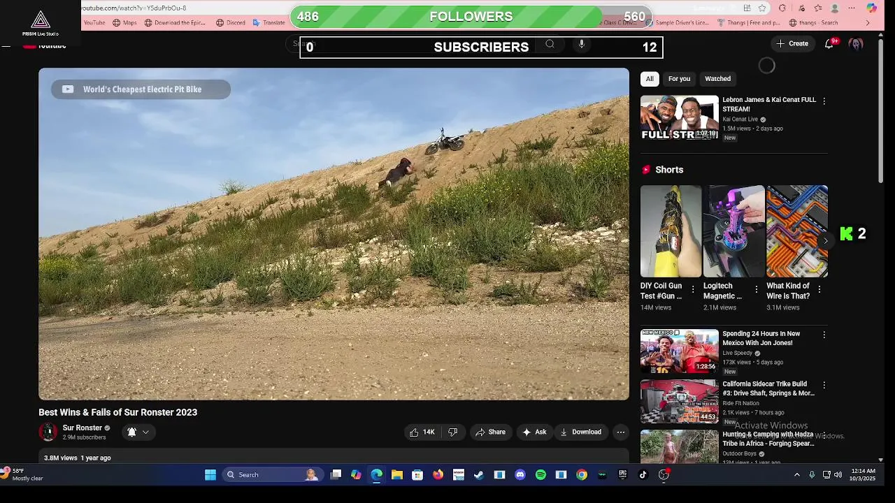The width and height of the screenshot is (895, 503).
Task: Show hidden system tray icons chevron
Action: [x=796, y=475]
